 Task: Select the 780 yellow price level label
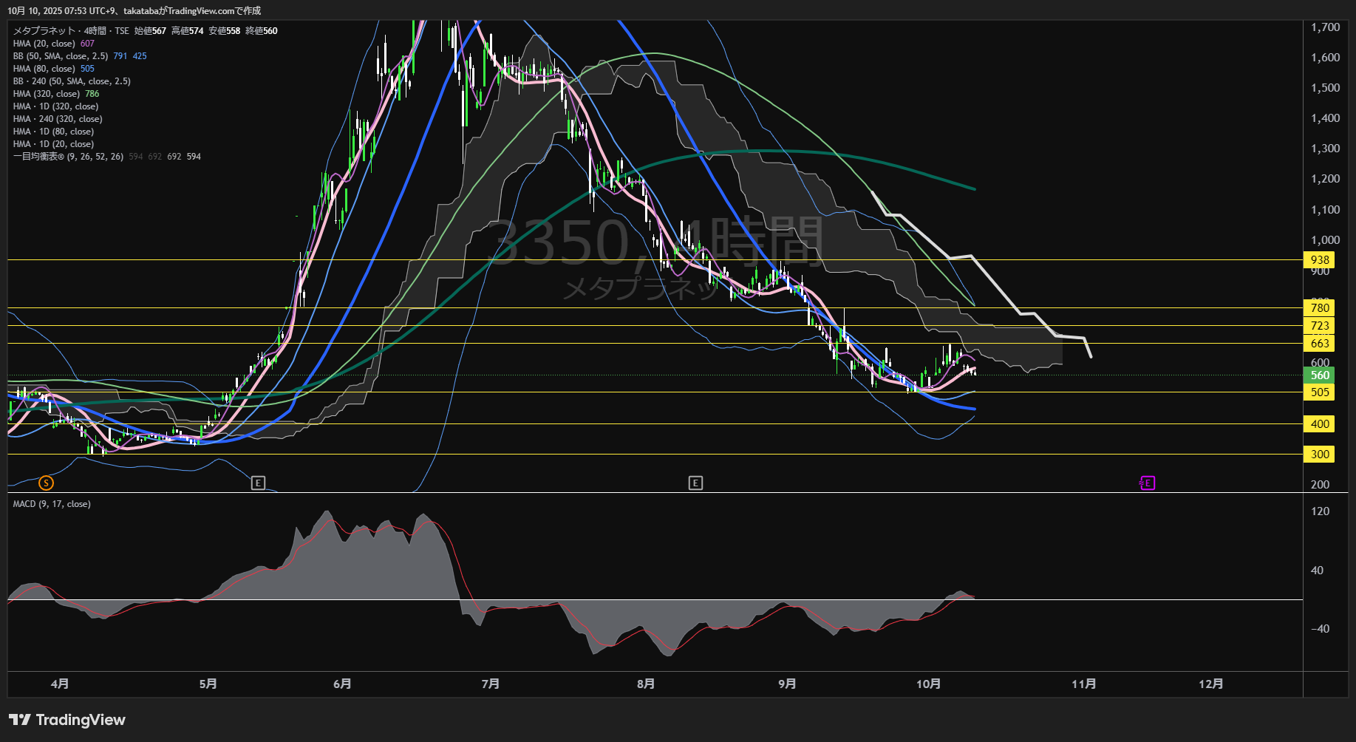coord(1320,308)
